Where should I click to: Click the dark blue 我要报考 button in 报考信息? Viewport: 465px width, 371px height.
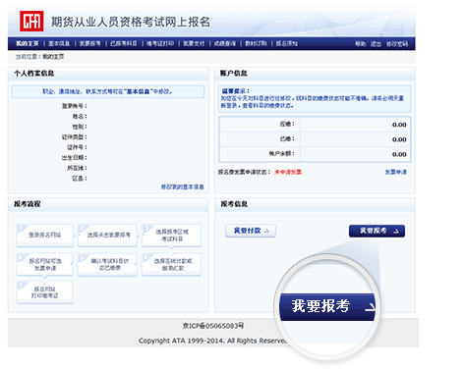click(x=377, y=231)
